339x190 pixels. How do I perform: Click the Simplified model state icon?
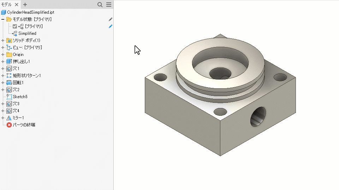point(15,33)
